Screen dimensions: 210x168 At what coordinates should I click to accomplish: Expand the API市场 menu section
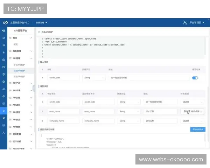pyautogui.click(x=21, y=90)
